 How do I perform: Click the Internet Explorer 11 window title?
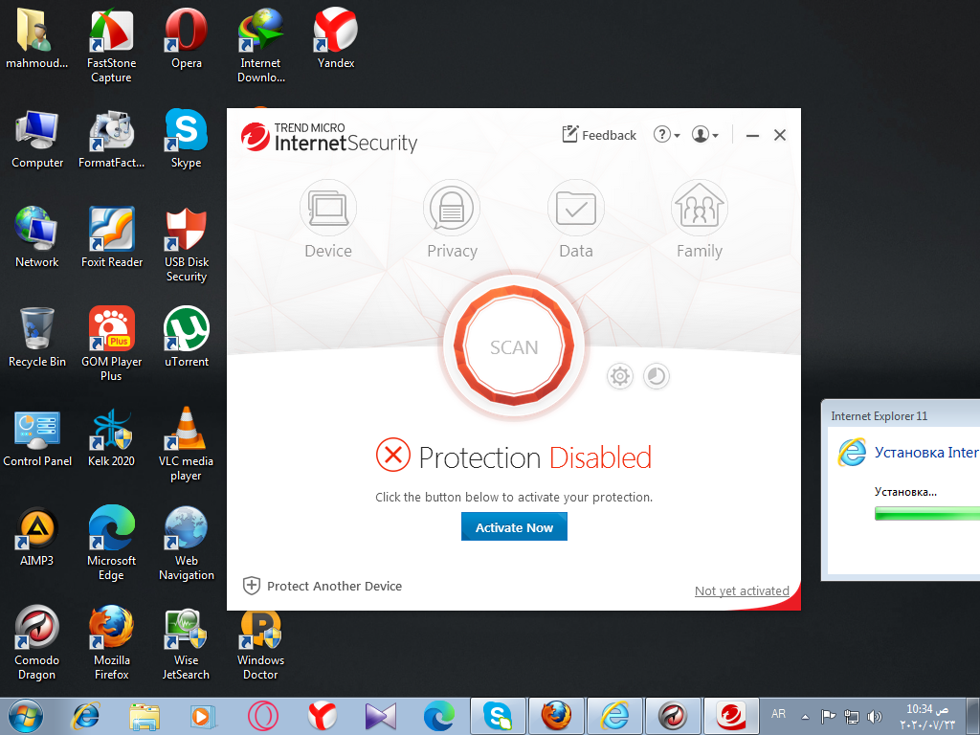click(879, 416)
